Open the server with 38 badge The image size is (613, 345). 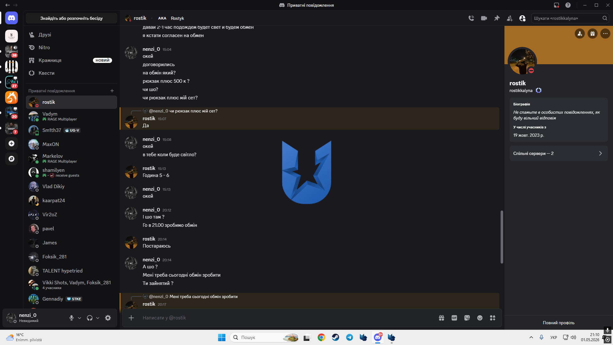click(x=11, y=51)
